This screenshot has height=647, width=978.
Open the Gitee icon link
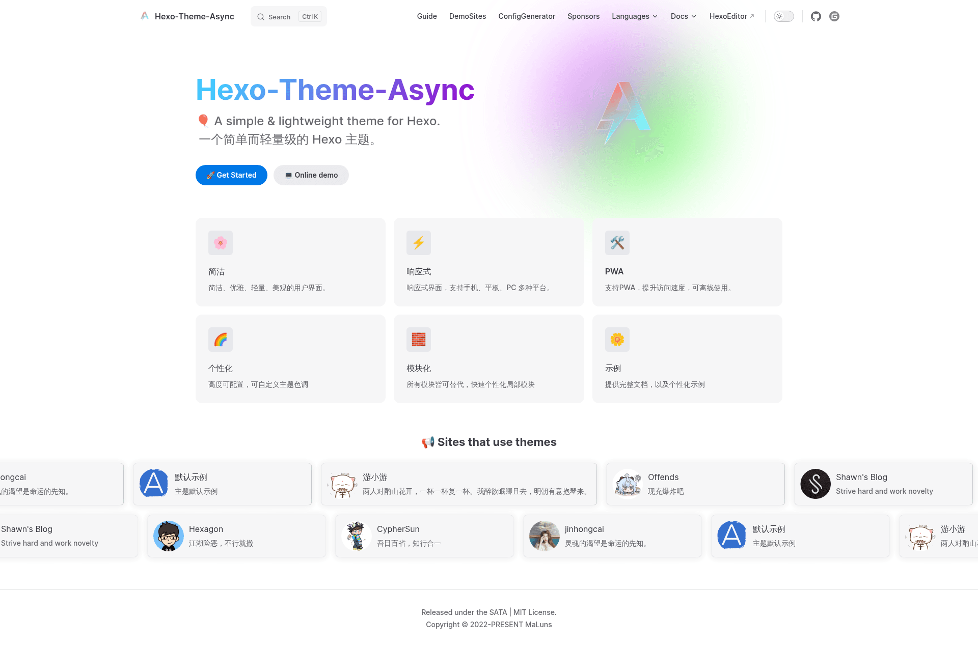point(834,16)
